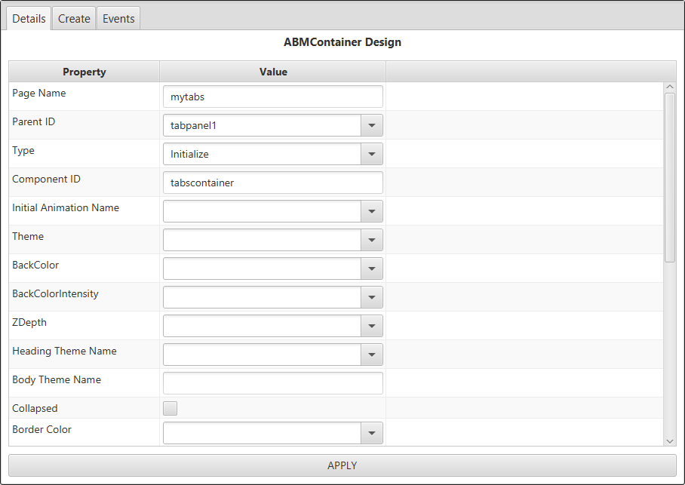Click the scroll up arrow
Image resolution: width=685 pixels, height=485 pixels.
670,87
